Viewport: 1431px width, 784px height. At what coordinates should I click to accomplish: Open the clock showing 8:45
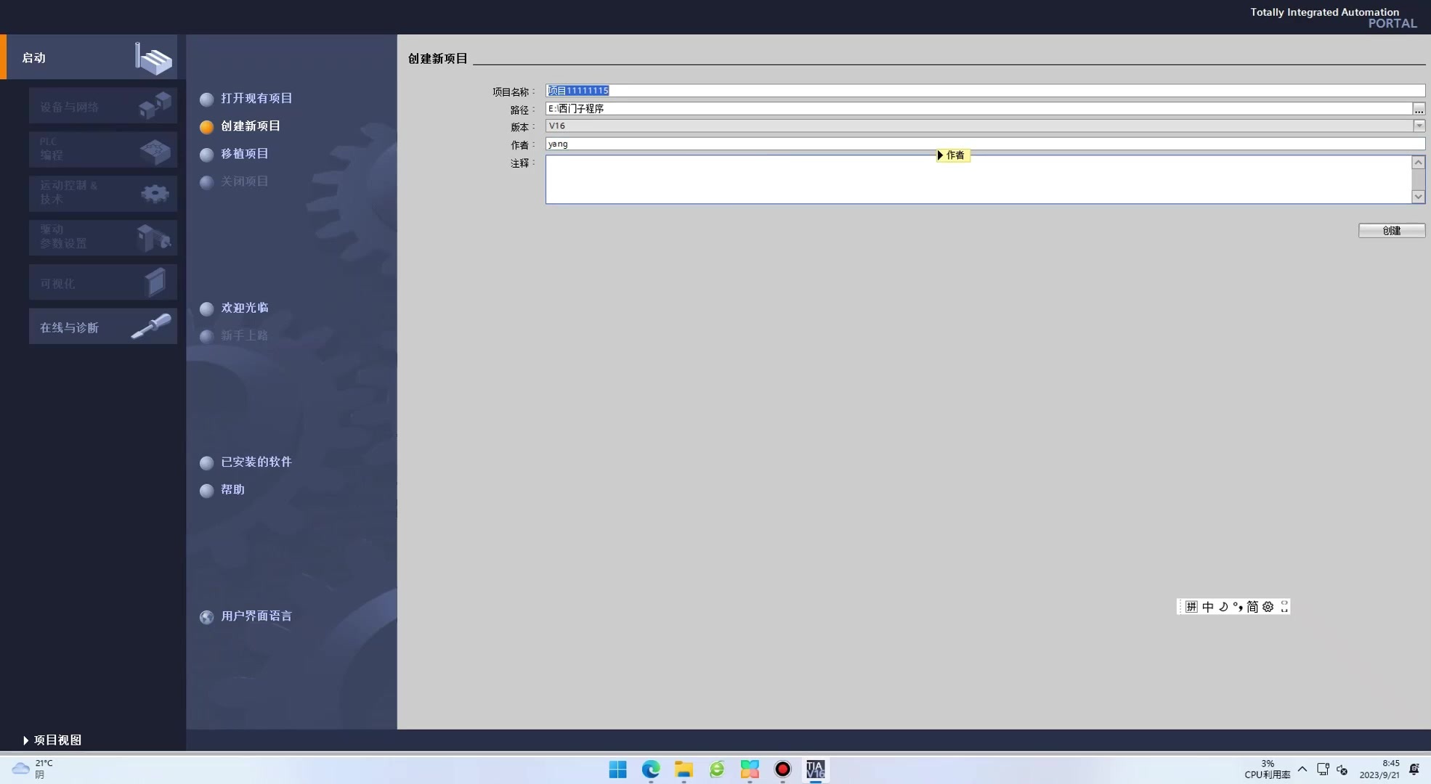pos(1379,769)
